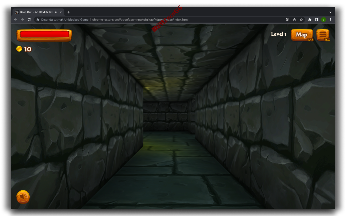Open the green profile avatar

coord(324,20)
